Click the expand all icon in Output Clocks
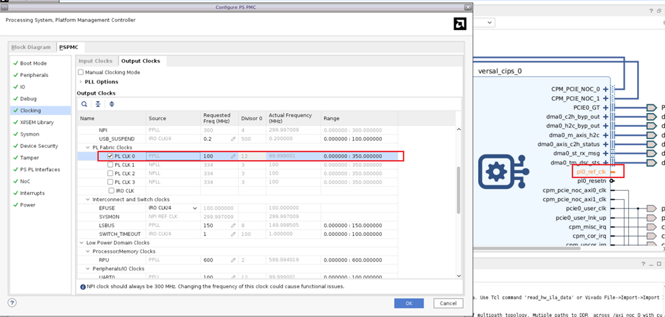 [x=112, y=104]
